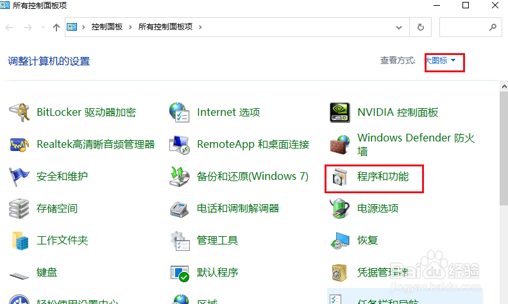This screenshot has height=304, width=508.
Task: Open 存储空间 link
Action: pos(57,208)
